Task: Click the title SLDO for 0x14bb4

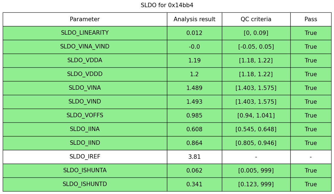Action: pyautogui.click(x=167, y=5)
